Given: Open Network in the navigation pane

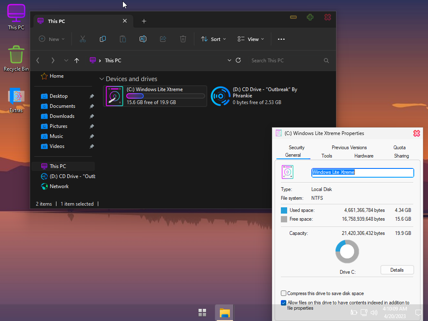Looking at the screenshot, I should 59,186.
